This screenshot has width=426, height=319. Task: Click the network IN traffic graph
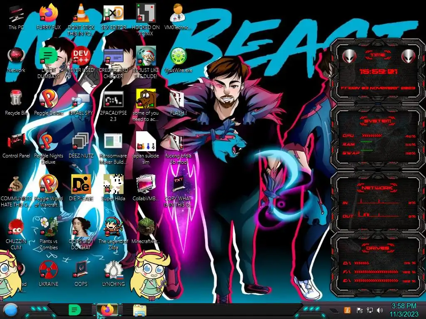[379, 201]
